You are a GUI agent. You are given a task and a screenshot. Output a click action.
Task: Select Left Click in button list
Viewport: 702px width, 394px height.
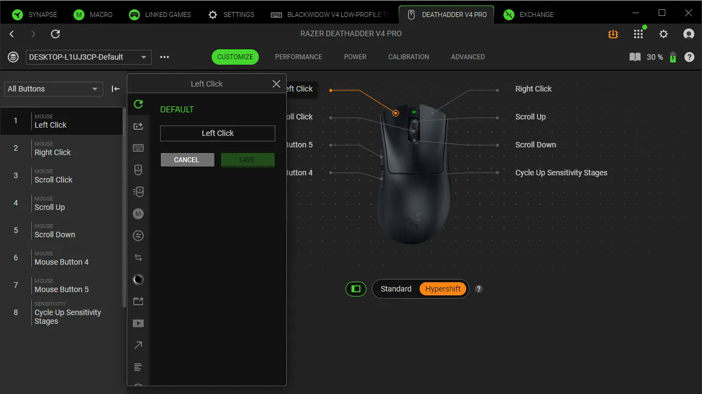coord(61,121)
